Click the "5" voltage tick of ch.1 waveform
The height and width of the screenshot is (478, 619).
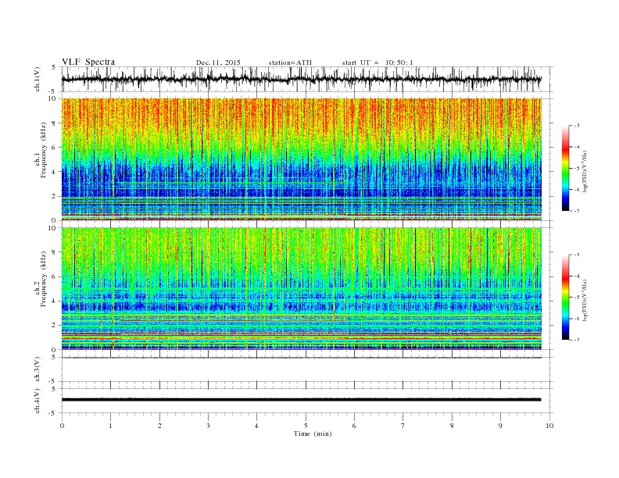(x=54, y=67)
